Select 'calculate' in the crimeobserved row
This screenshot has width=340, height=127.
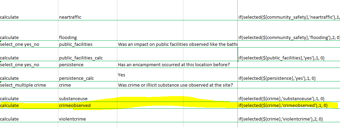pyautogui.click(x=9, y=105)
